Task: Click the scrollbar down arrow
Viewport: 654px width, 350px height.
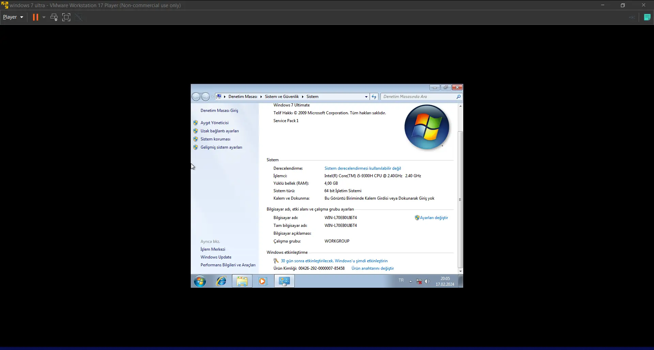Action: (x=461, y=271)
